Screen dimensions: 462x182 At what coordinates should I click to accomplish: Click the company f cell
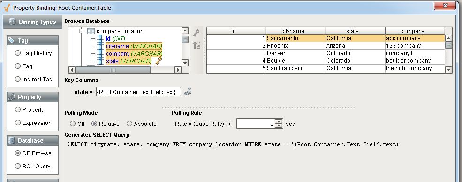(415, 53)
